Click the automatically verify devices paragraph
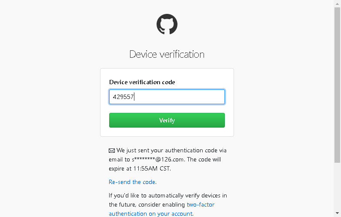Image resolution: width=341 pixels, height=217 pixels. pyautogui.click(x=168, y=204)
